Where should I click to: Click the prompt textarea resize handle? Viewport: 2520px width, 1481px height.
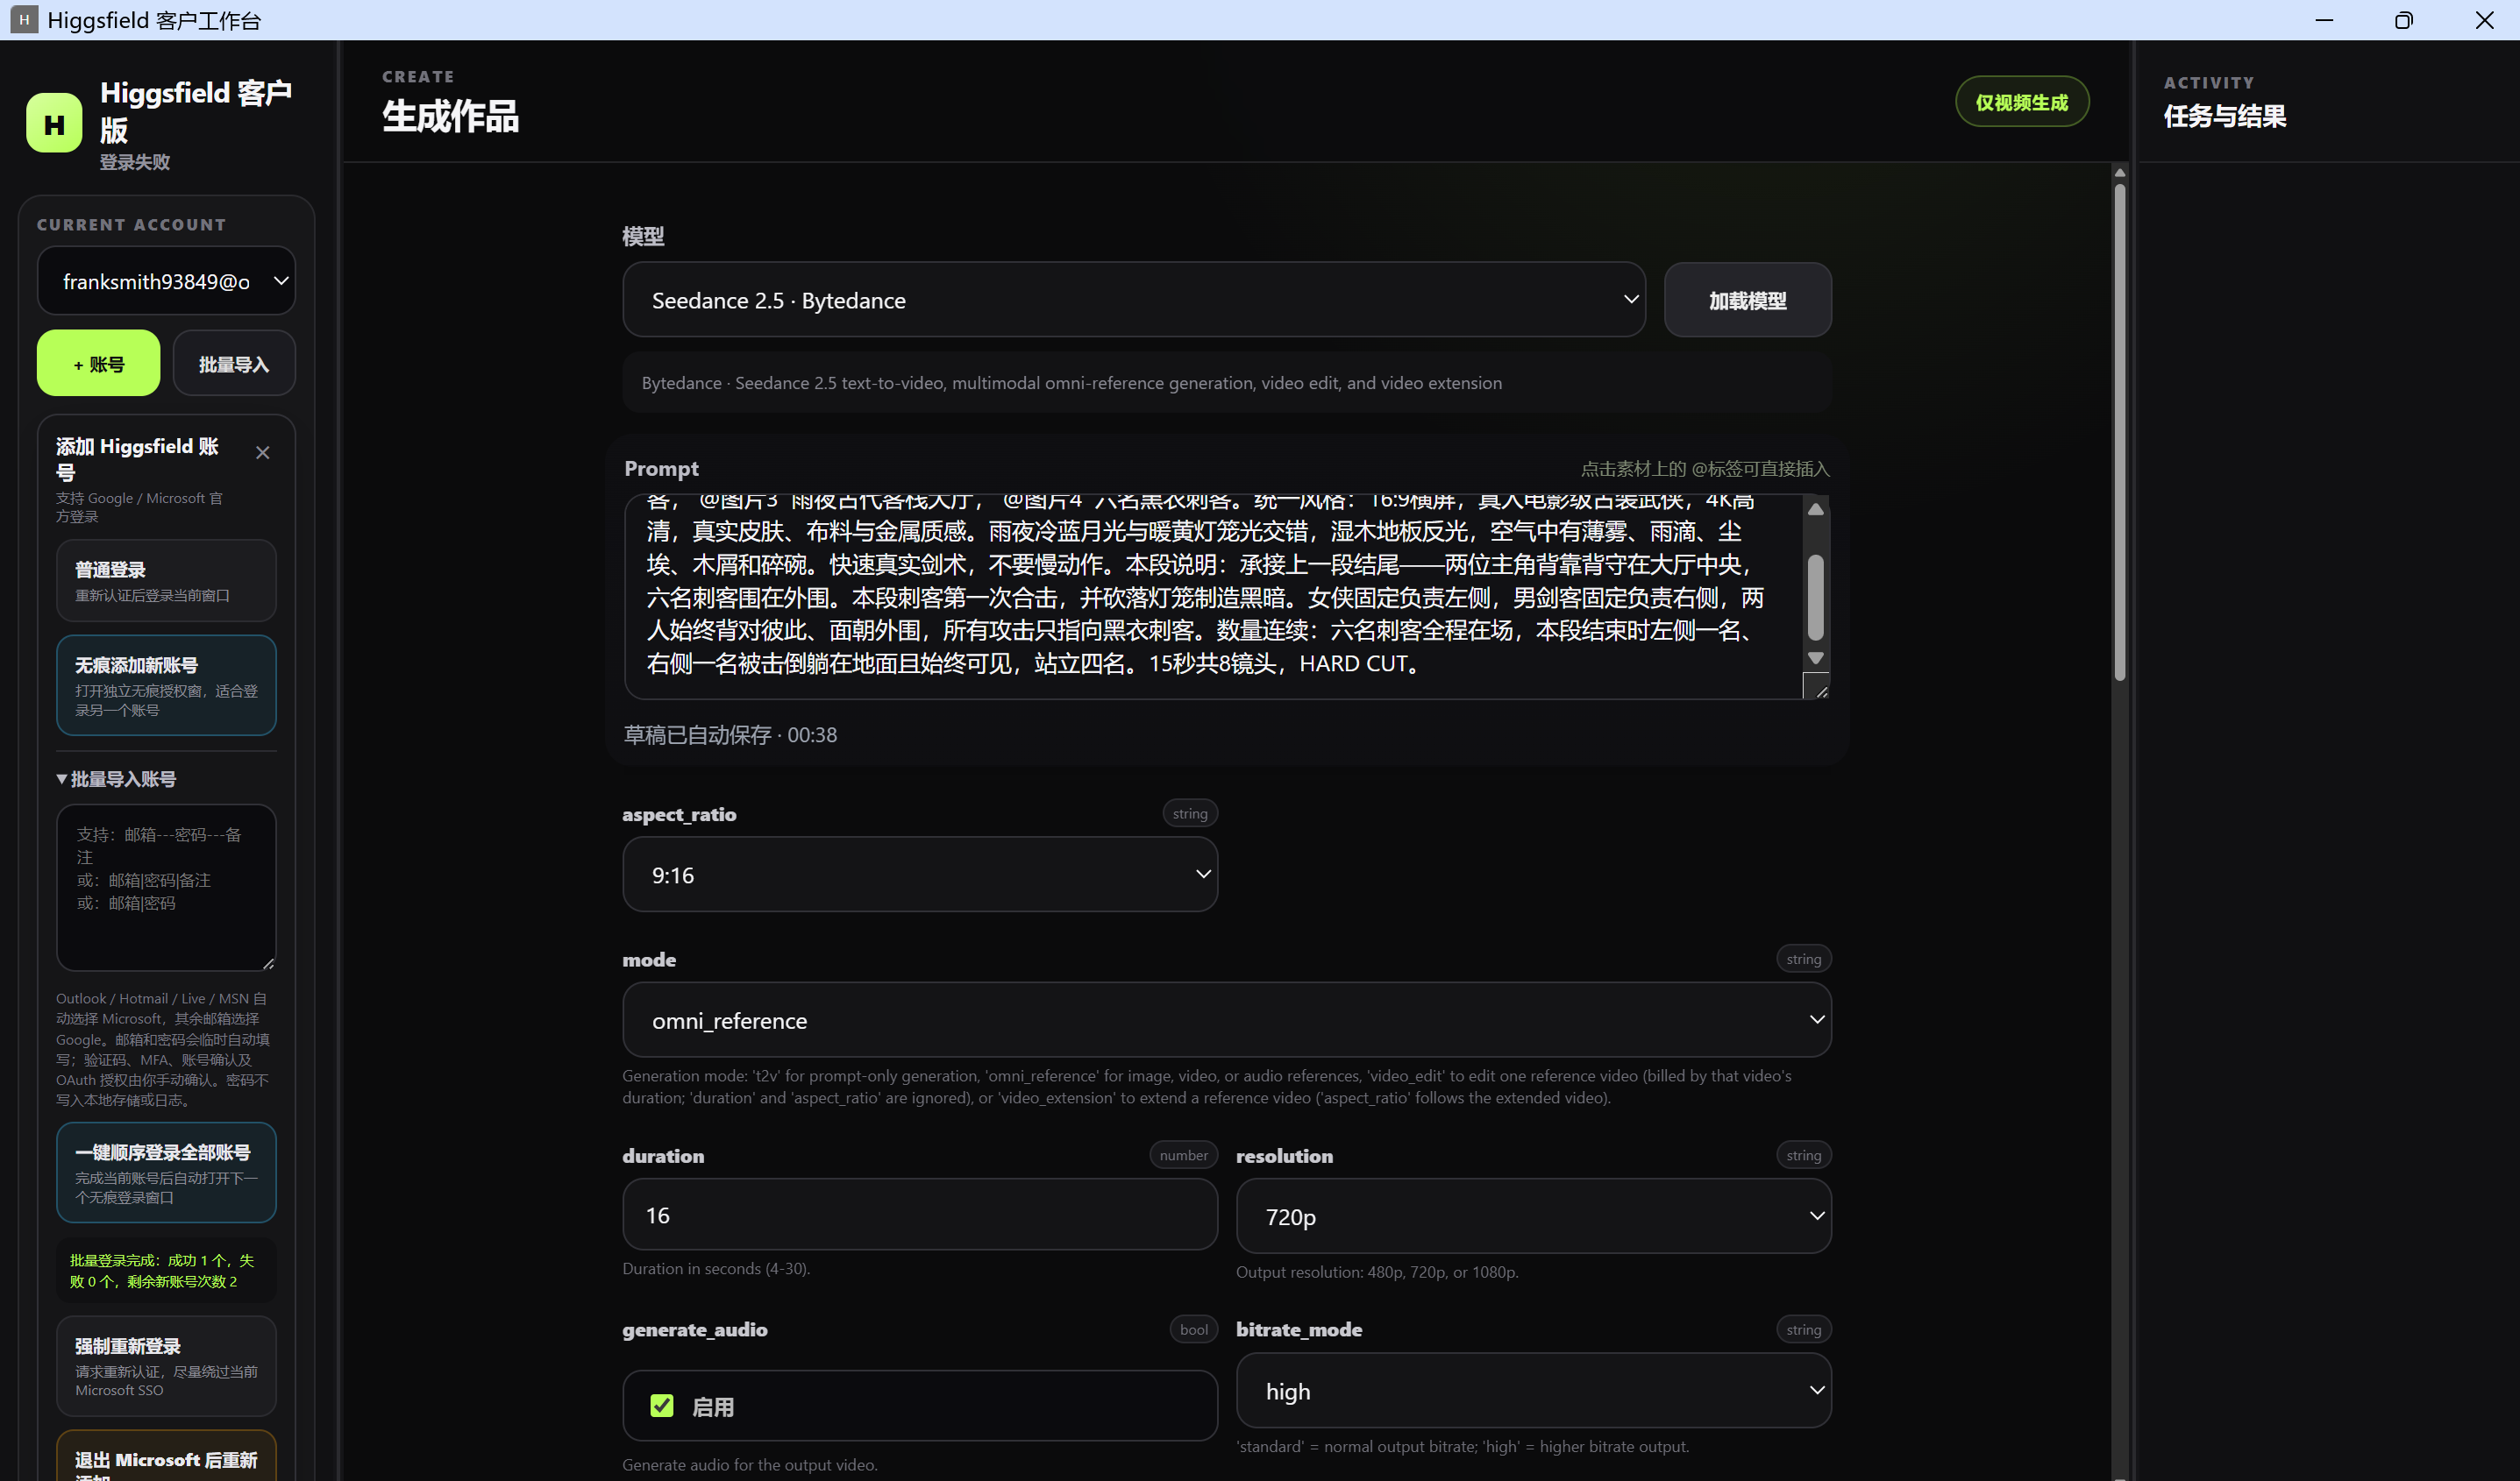coord(1816,686)
